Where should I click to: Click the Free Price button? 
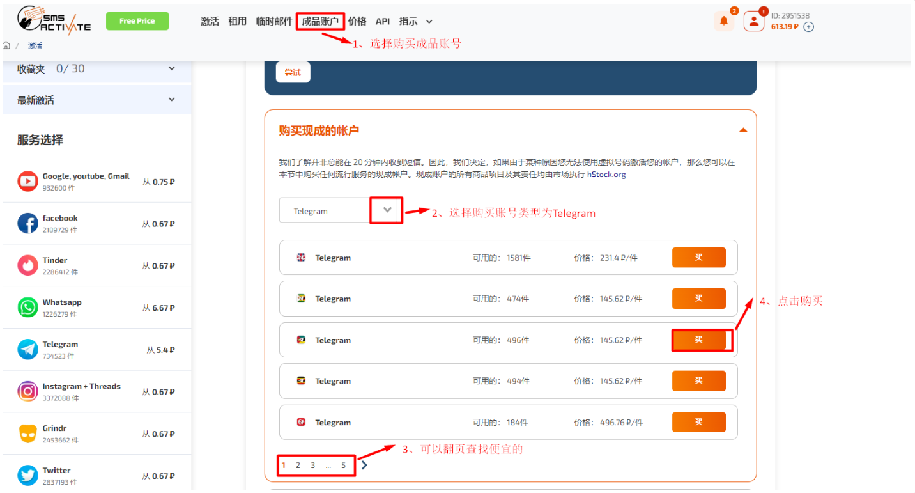pyautogui.click(x=137, y=21)
